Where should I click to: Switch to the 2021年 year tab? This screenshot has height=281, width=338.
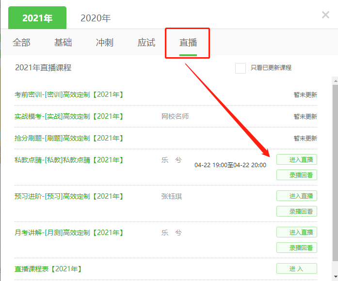point(37,18)
